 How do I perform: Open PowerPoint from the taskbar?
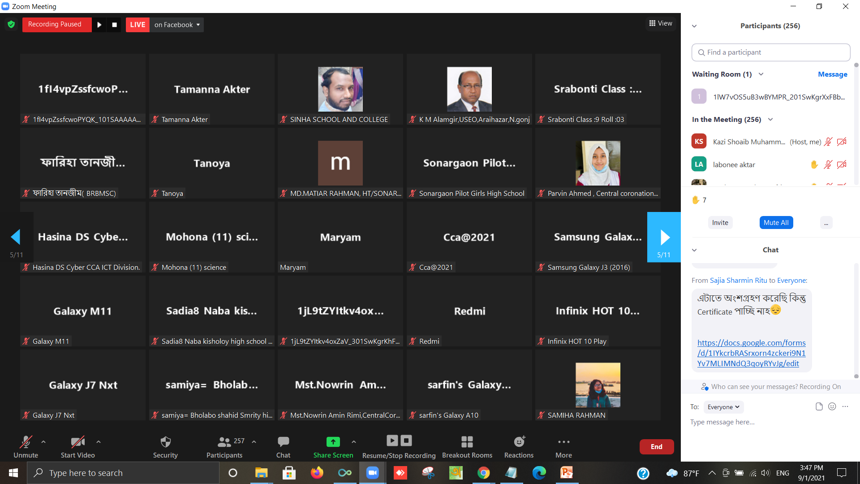(x=567, y=473)
